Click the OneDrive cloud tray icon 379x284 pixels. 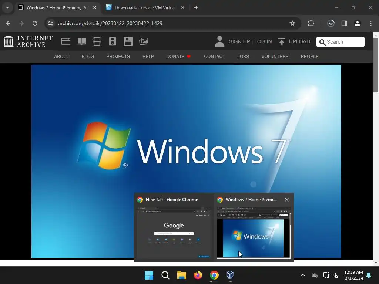315,275
